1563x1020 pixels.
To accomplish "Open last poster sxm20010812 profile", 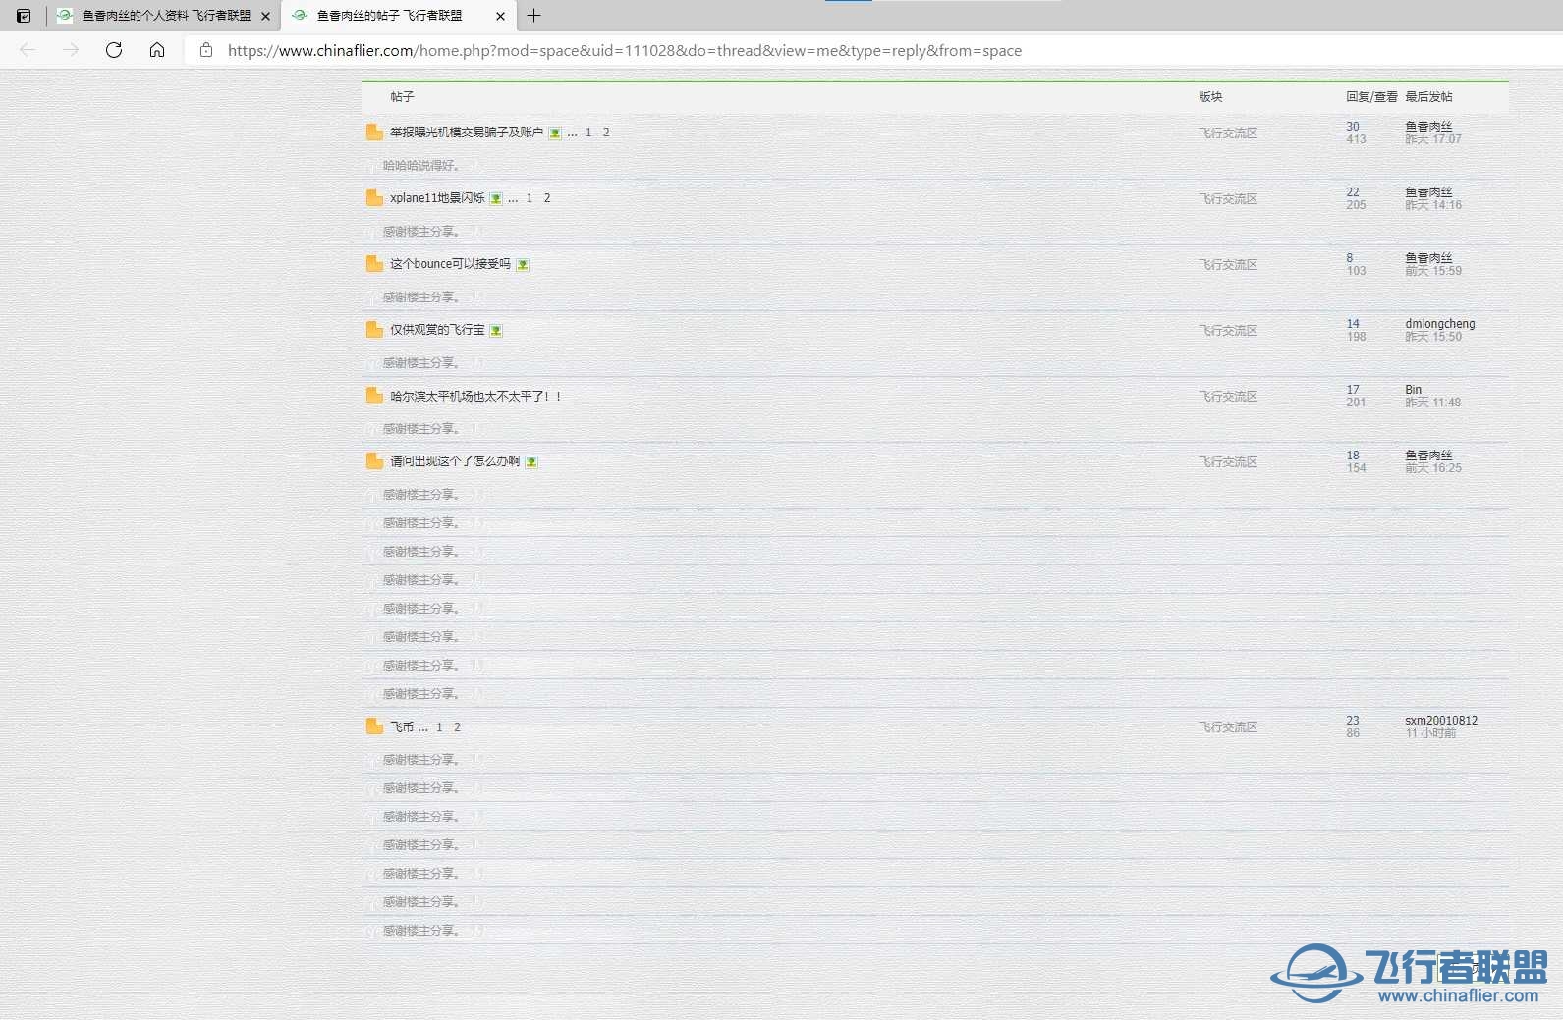I will 1441,720.
